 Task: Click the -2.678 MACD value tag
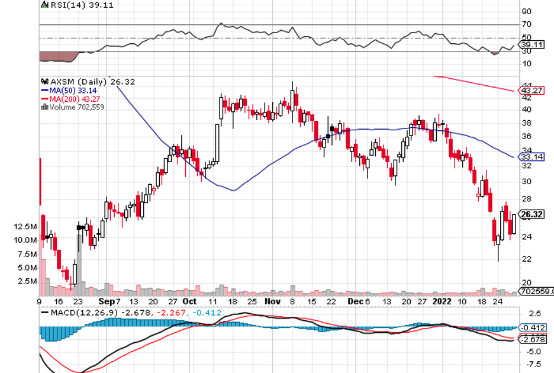coord(531,339)
